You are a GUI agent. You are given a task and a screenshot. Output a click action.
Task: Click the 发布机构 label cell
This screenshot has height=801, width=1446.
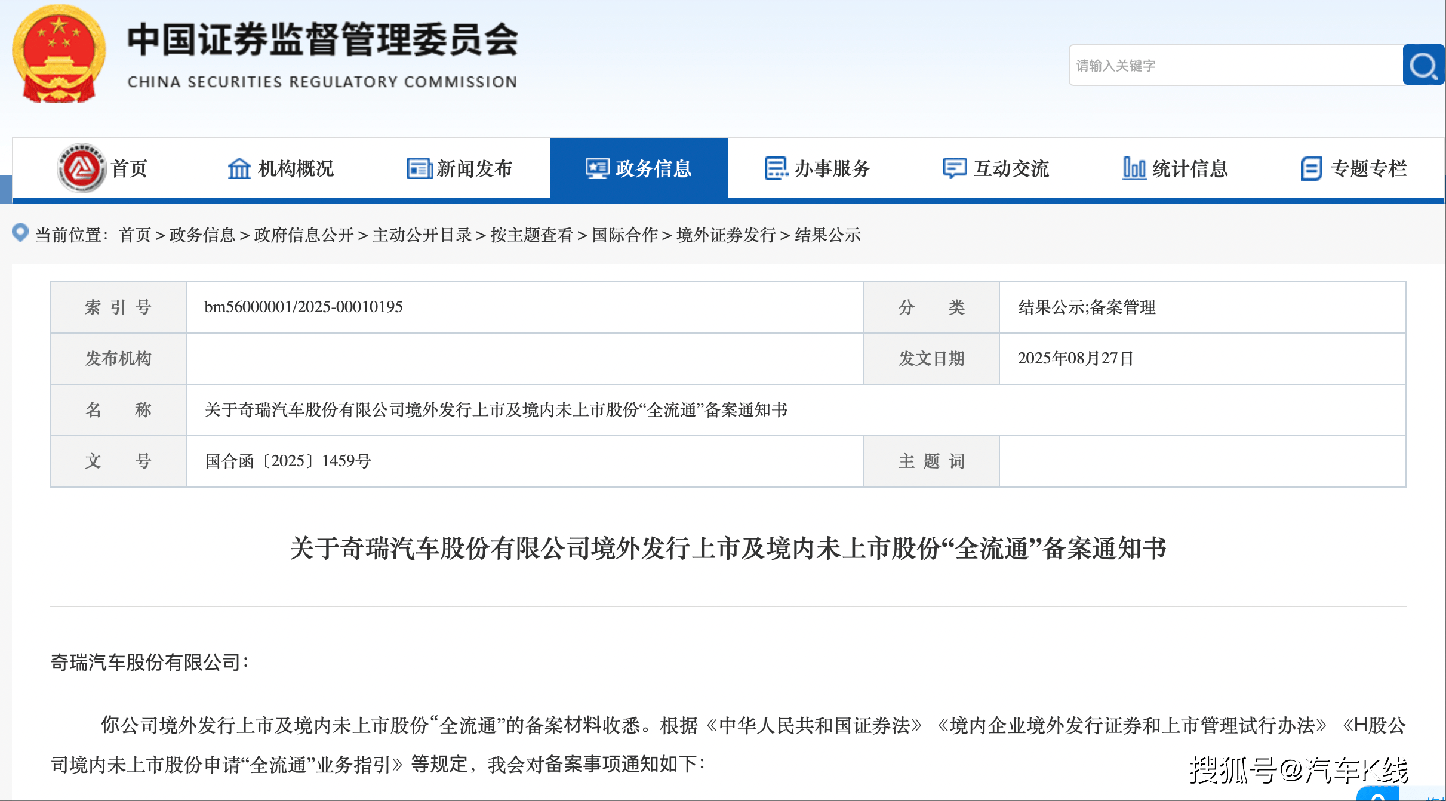118,358
